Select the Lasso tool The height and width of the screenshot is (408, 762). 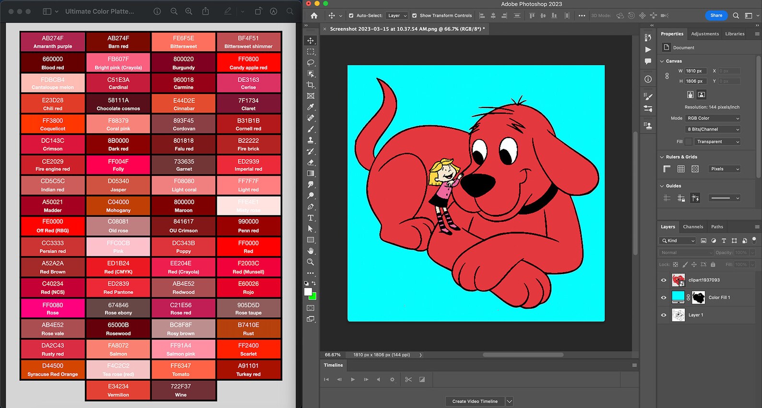click(x=310, y=63)
